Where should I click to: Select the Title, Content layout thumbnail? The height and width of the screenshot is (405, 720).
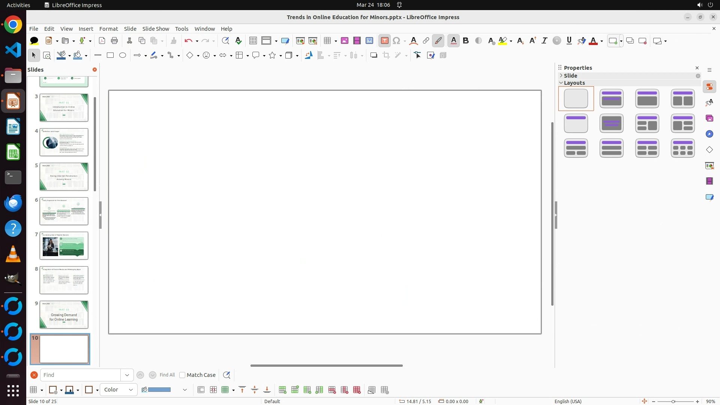pyautogui.click(x=647, y=99)
